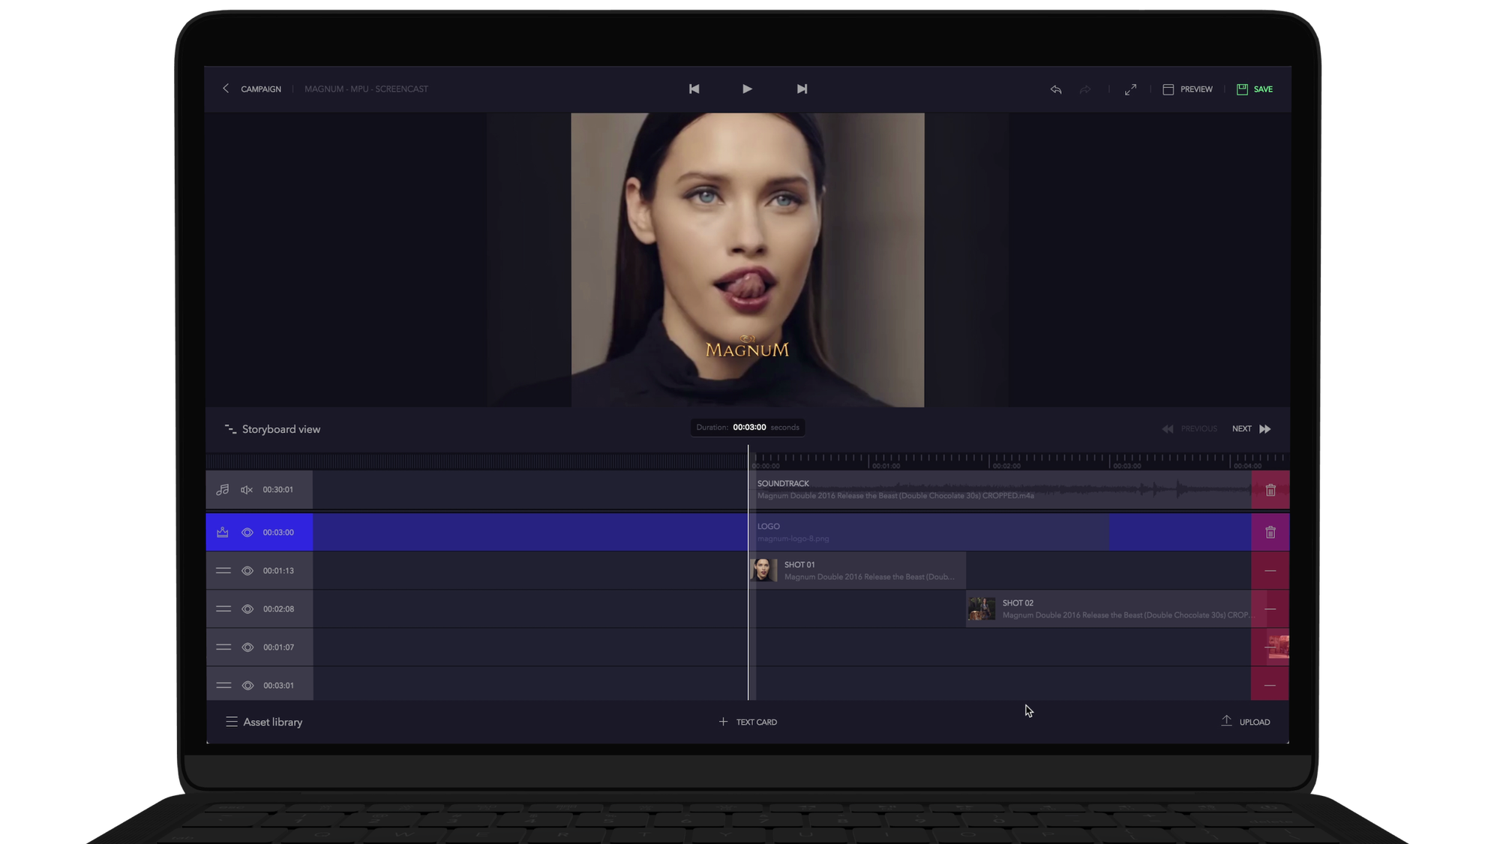
Task: Click timeline ruler at 00:03:00
Action: tap(1127, 466)
